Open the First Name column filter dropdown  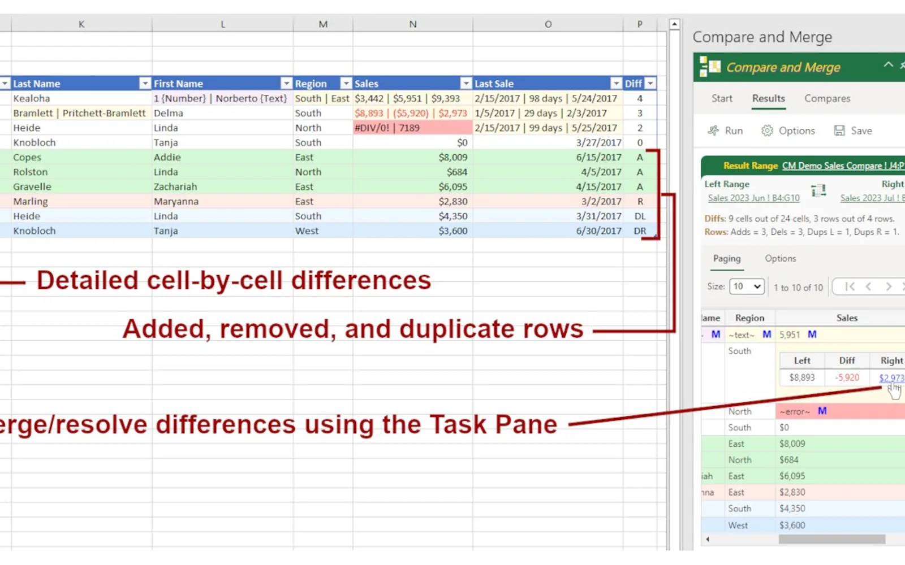point(286,84)
